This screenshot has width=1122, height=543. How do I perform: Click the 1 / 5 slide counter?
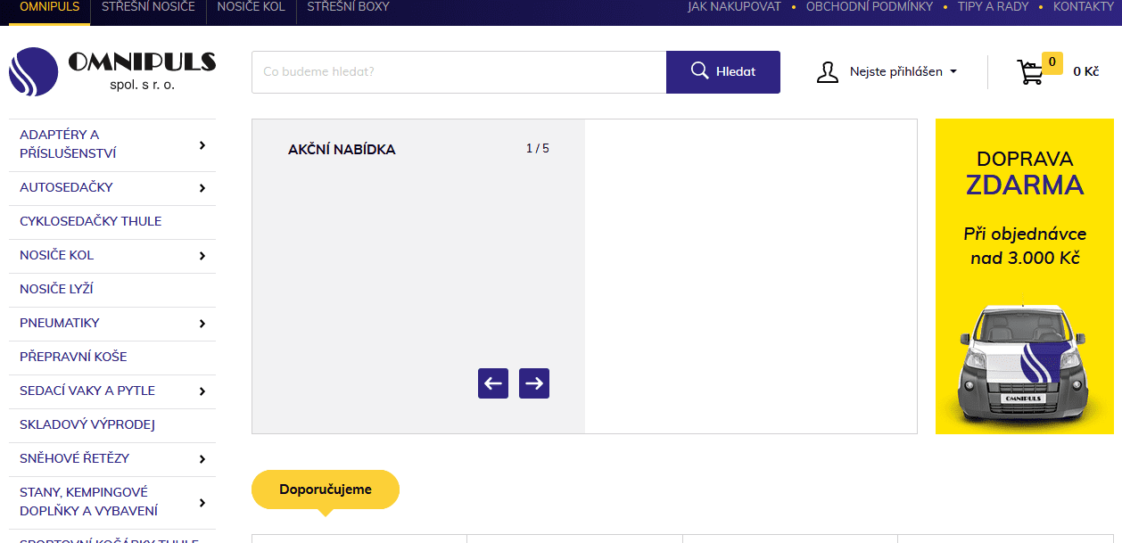click(x=538, y=148)
